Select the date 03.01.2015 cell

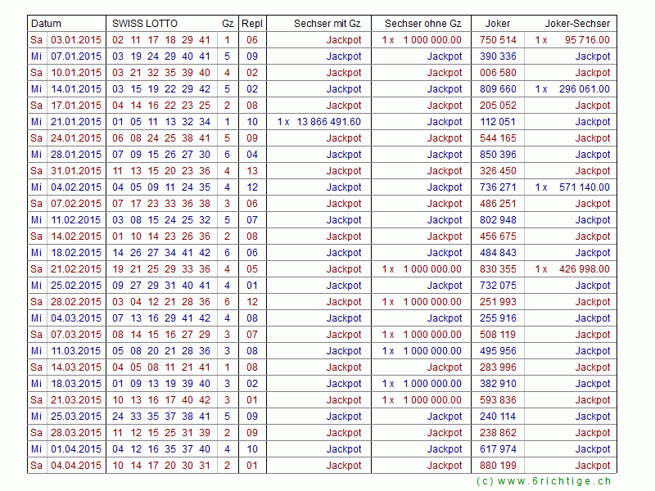[x=76, y=40]
